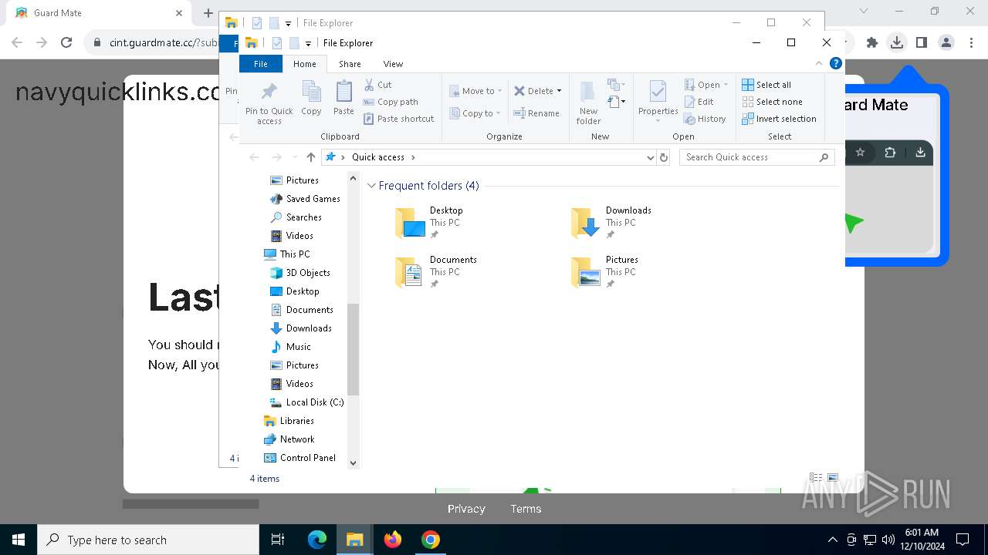Open Firefox from the taskbar
This screenshot has width=988, height=555.
click(393, 540)
